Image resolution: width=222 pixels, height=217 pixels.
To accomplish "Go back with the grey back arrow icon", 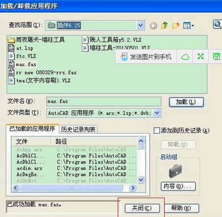I will 153,26.
